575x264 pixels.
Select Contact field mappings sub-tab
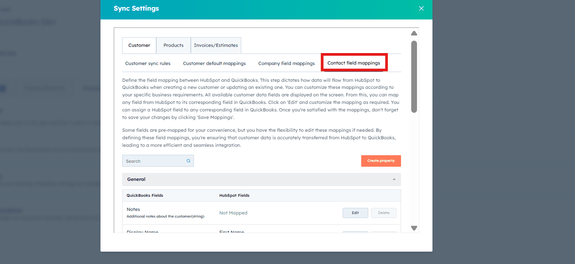pos(354,63)
